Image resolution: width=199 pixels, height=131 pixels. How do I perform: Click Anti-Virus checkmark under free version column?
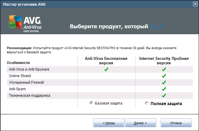click(106, 69)
